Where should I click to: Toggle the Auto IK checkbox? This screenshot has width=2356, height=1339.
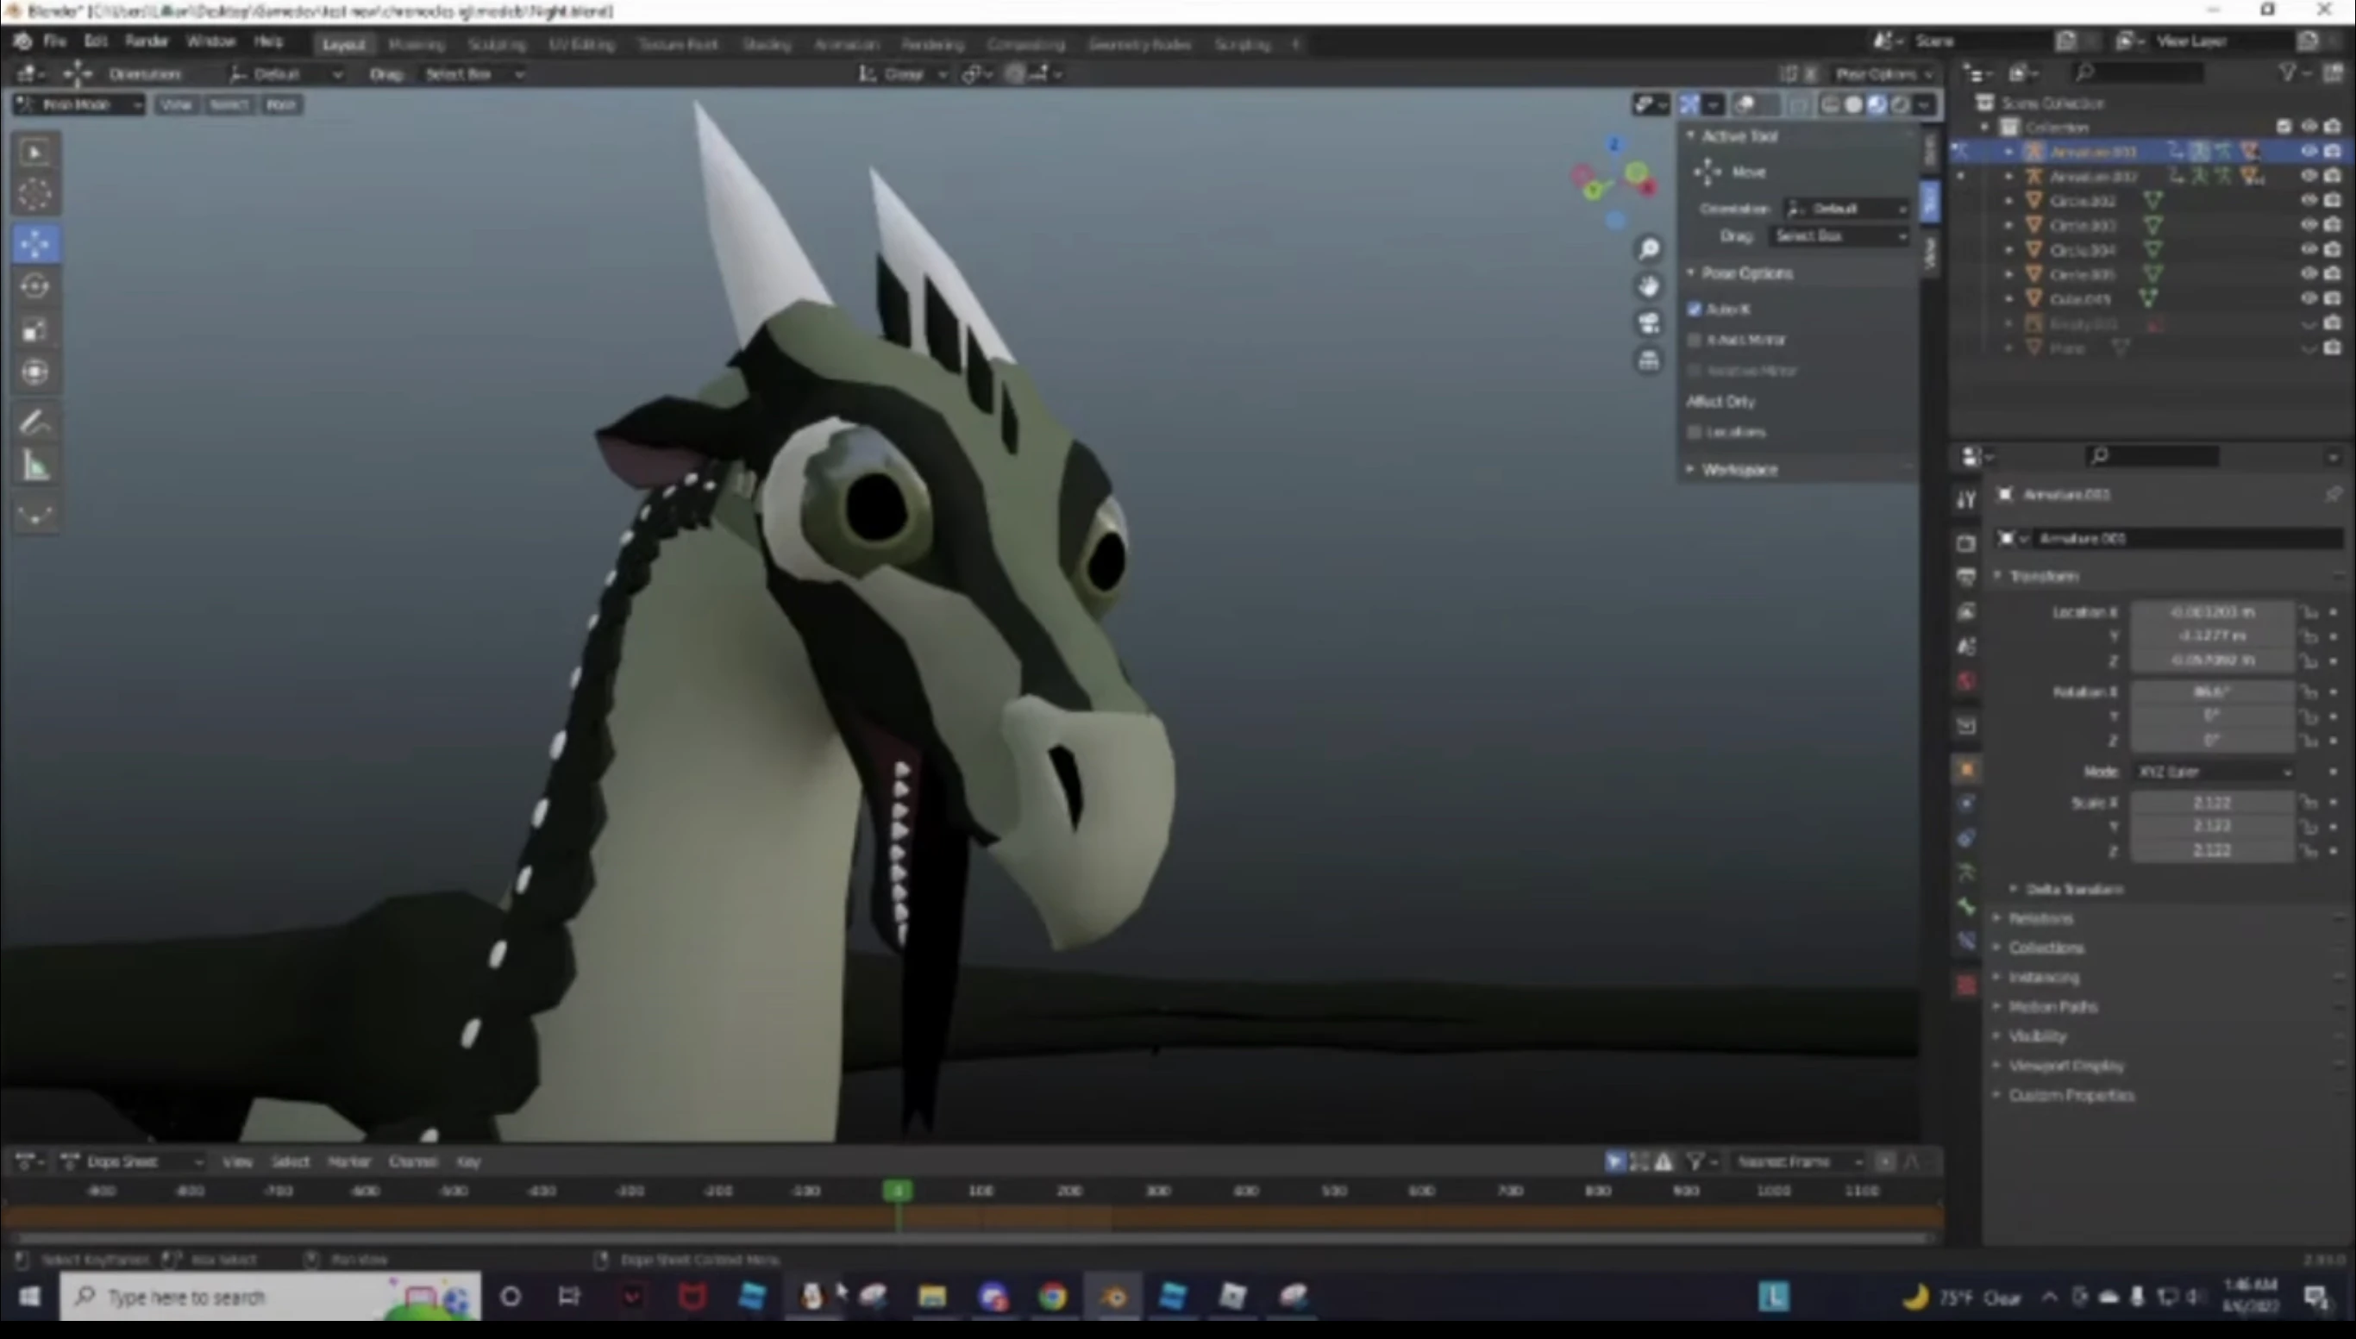tap(1695, 309)
